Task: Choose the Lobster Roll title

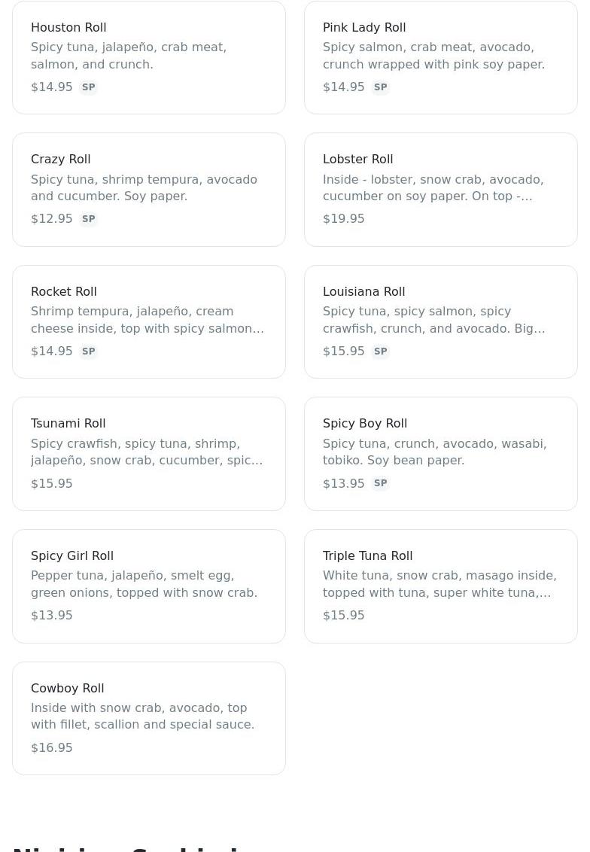Action: [357, 159]
